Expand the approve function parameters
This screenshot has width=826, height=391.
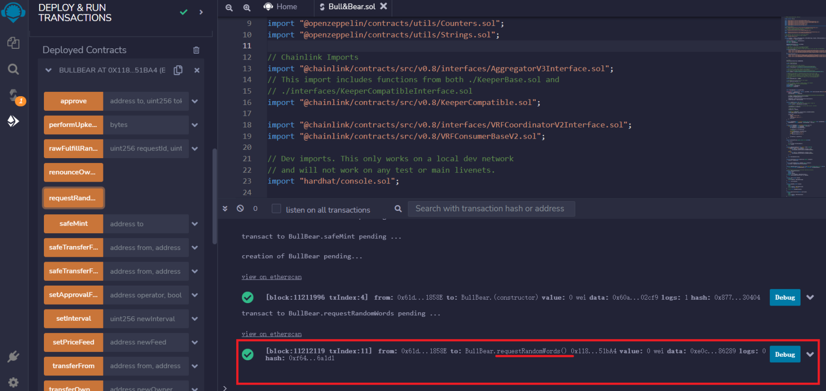point(195,102)
